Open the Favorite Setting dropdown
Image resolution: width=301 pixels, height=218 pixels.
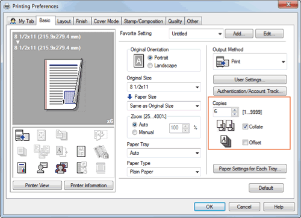coord(196,34)
